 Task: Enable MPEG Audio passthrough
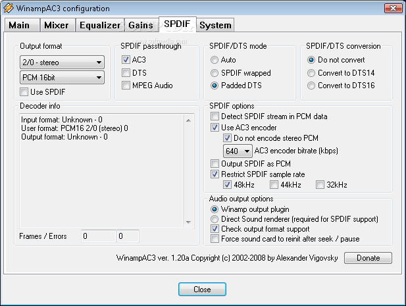pyautogui.click(x=126, y=86)
